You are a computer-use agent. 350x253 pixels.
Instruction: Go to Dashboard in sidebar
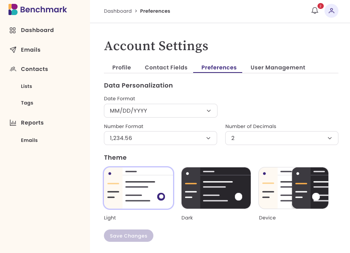pos(37,30)
